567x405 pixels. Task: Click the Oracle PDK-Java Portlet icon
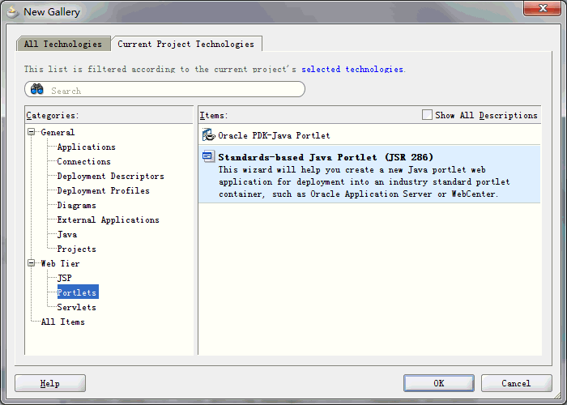tap(209, 135)
